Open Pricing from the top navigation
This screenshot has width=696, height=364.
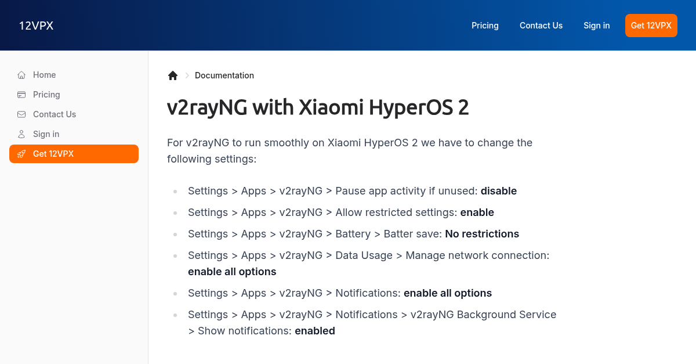(x=485, y=26)
